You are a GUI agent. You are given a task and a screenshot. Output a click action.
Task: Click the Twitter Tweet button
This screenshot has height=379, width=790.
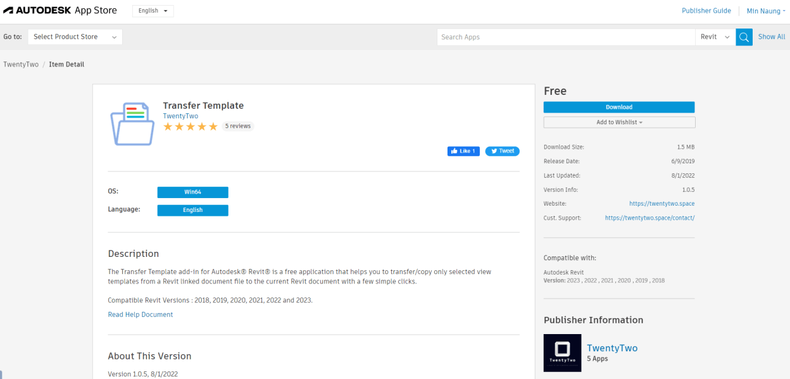[x=502, y=151]
